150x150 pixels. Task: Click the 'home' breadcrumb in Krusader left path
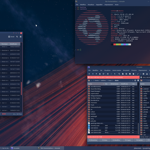(97, 80)
